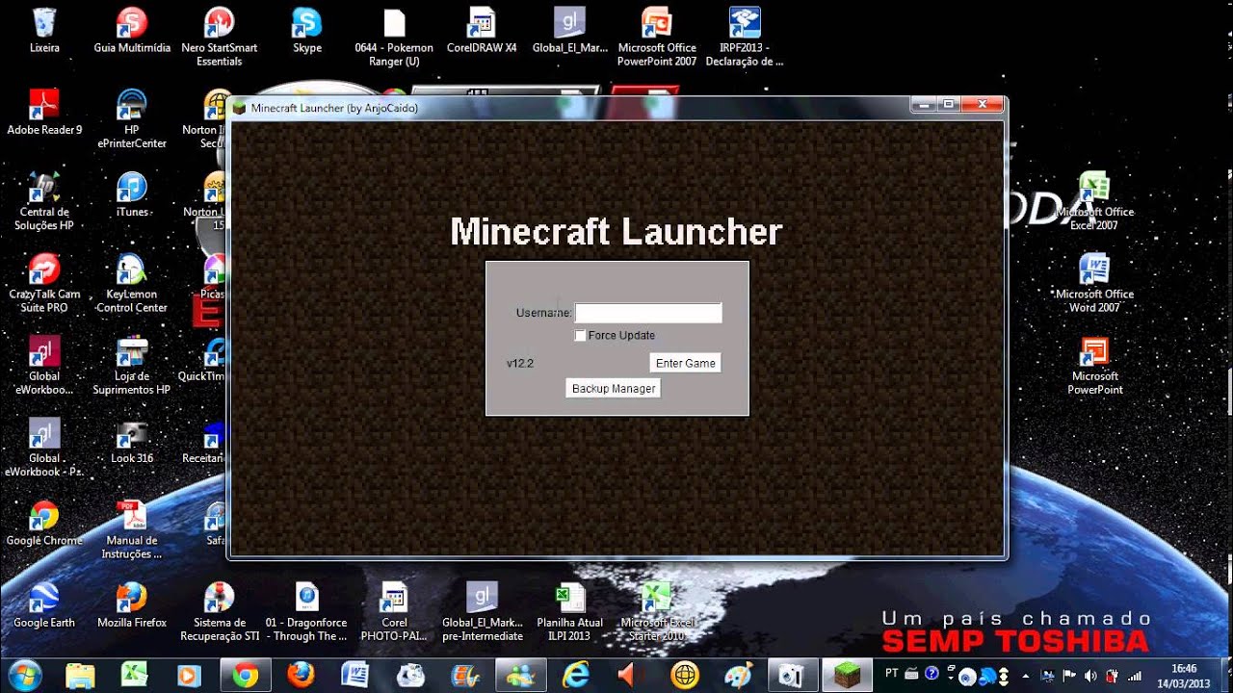Screen dimensions: 1233x693
Task: Open Manual de Instruções PDF
Action: point(132,529)
